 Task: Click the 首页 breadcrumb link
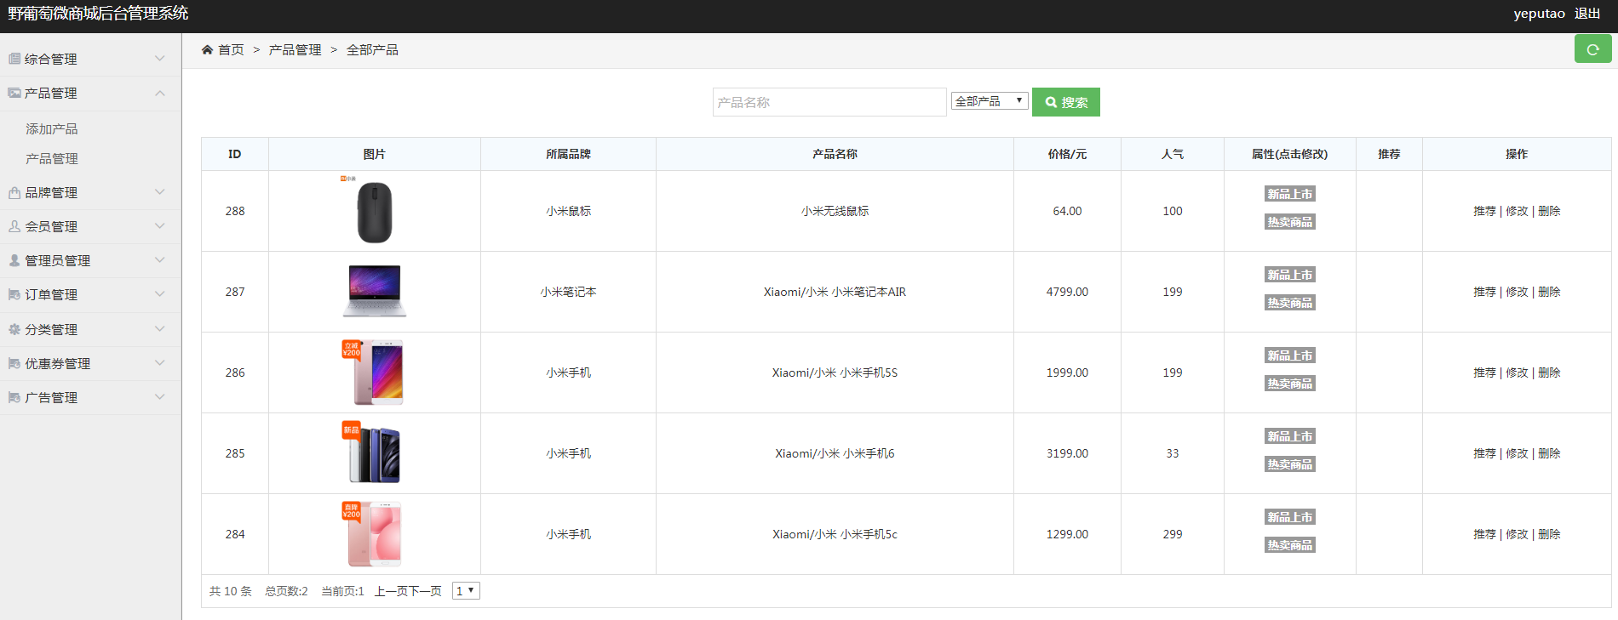click(x=231, y=50)
